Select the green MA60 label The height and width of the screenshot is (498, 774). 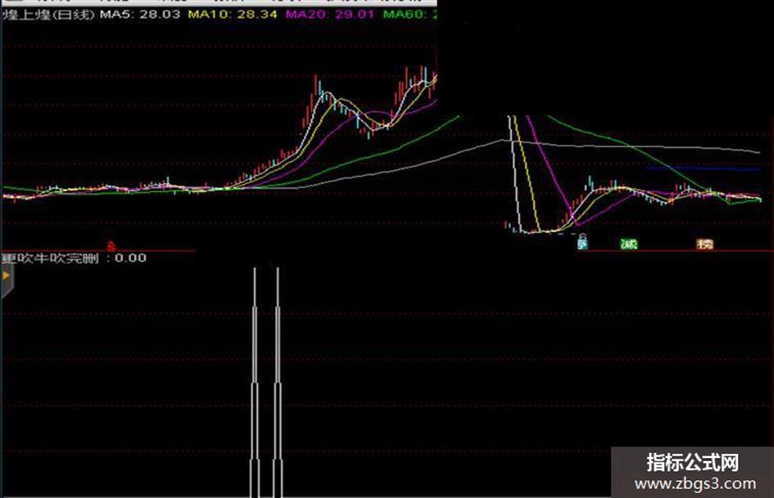coord(410,14)
